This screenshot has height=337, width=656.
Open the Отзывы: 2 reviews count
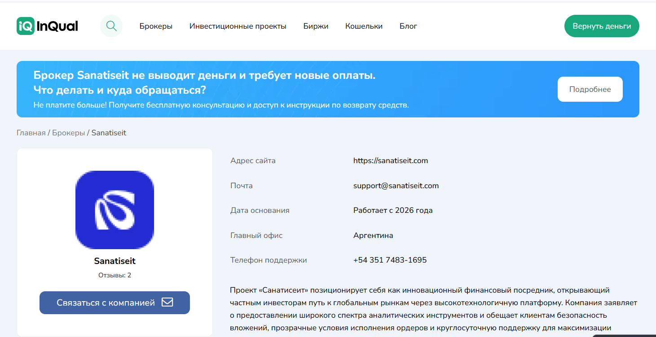click(x=114, y=275)
